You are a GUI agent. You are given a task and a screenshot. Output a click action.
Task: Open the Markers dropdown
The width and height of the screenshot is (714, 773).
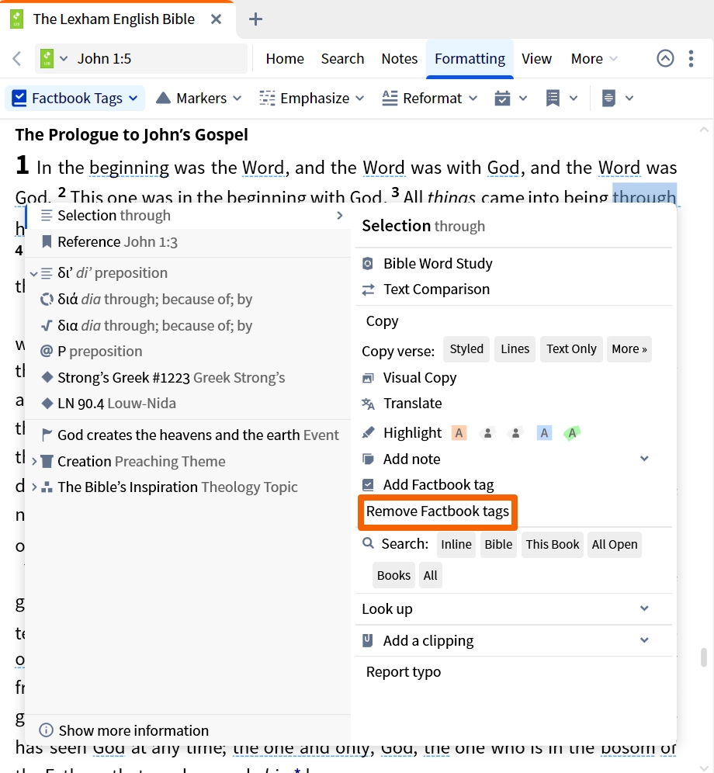pos(199,98)
